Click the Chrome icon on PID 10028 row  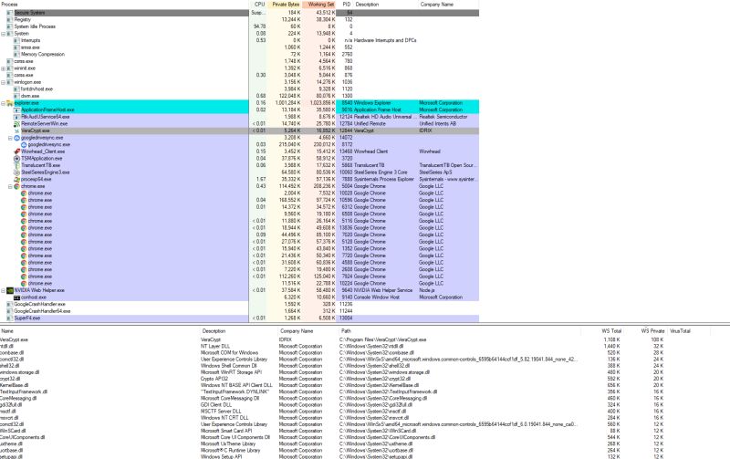point(24,193)
